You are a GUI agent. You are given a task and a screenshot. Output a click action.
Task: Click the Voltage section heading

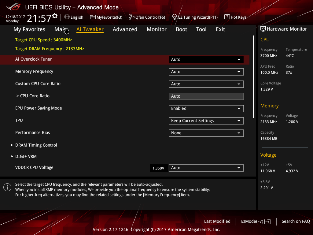(x=268, y=155)
